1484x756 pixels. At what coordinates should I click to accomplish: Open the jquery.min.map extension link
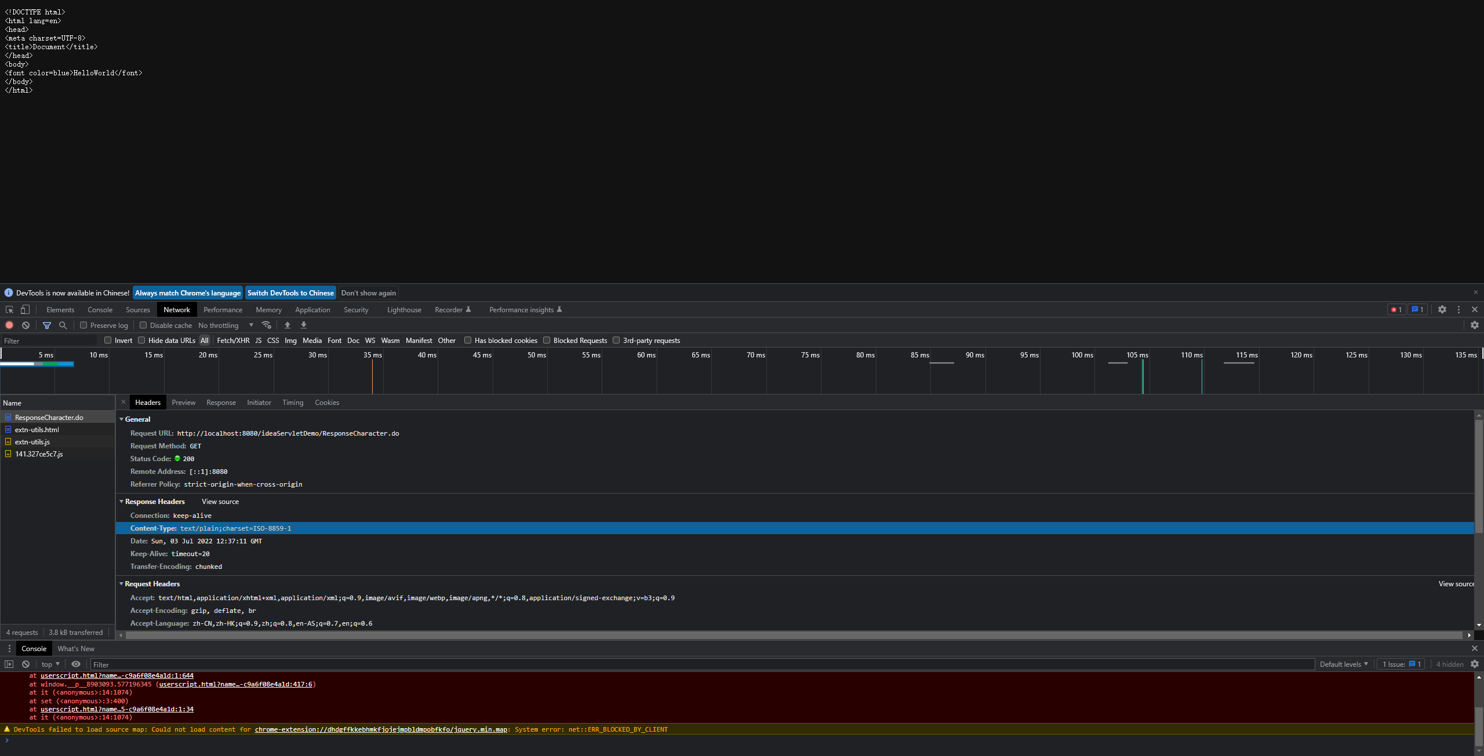(x=381, y=730)
